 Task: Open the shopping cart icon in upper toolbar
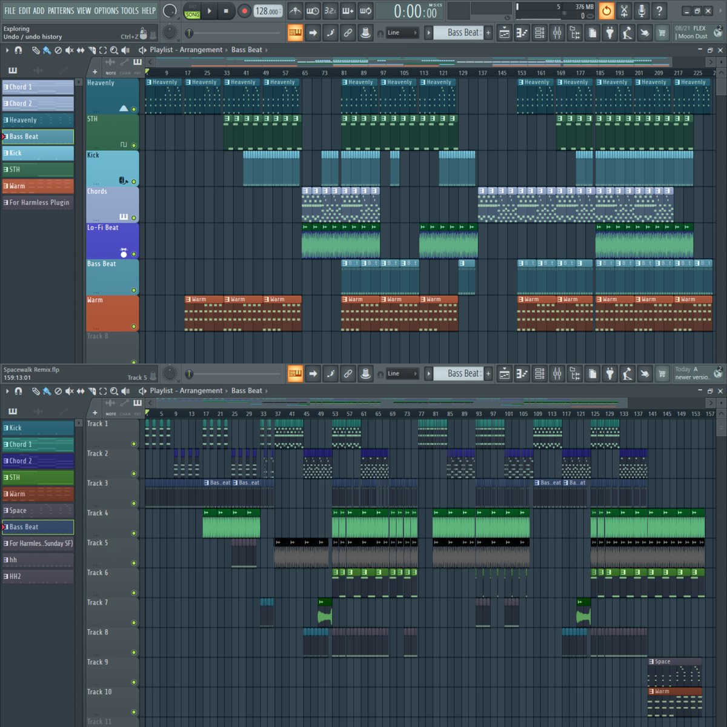tap(662, 33)
